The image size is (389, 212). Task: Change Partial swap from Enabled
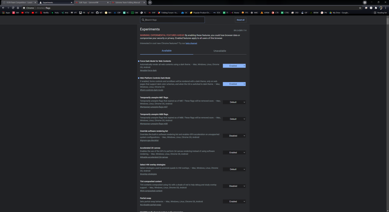coord(234,201)
